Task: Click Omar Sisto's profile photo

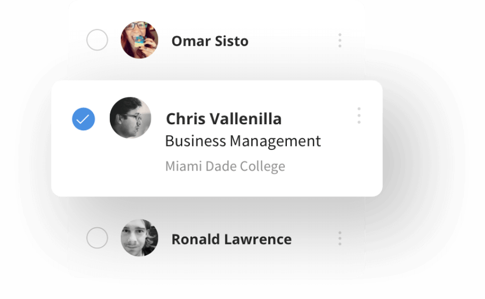Action: click(139, 40)
